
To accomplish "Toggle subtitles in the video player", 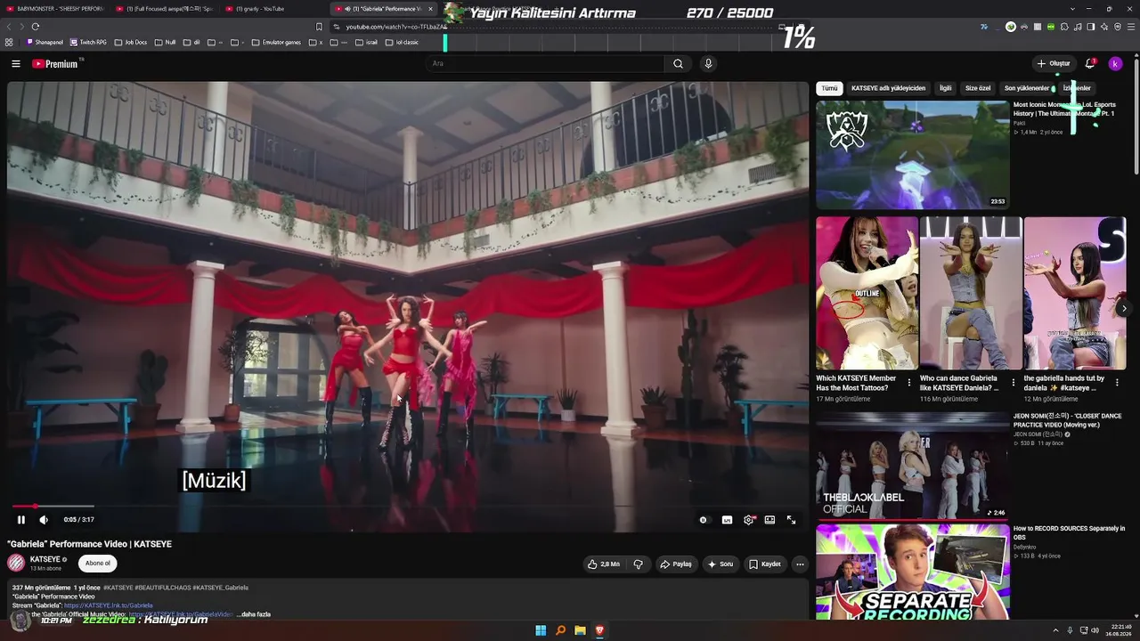I will pos(727,520).
